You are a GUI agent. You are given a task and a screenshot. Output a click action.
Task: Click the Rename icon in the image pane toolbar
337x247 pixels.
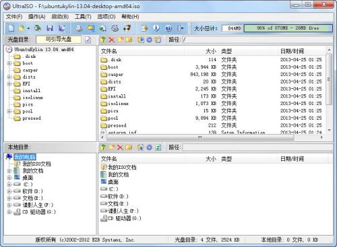(129, 40)
